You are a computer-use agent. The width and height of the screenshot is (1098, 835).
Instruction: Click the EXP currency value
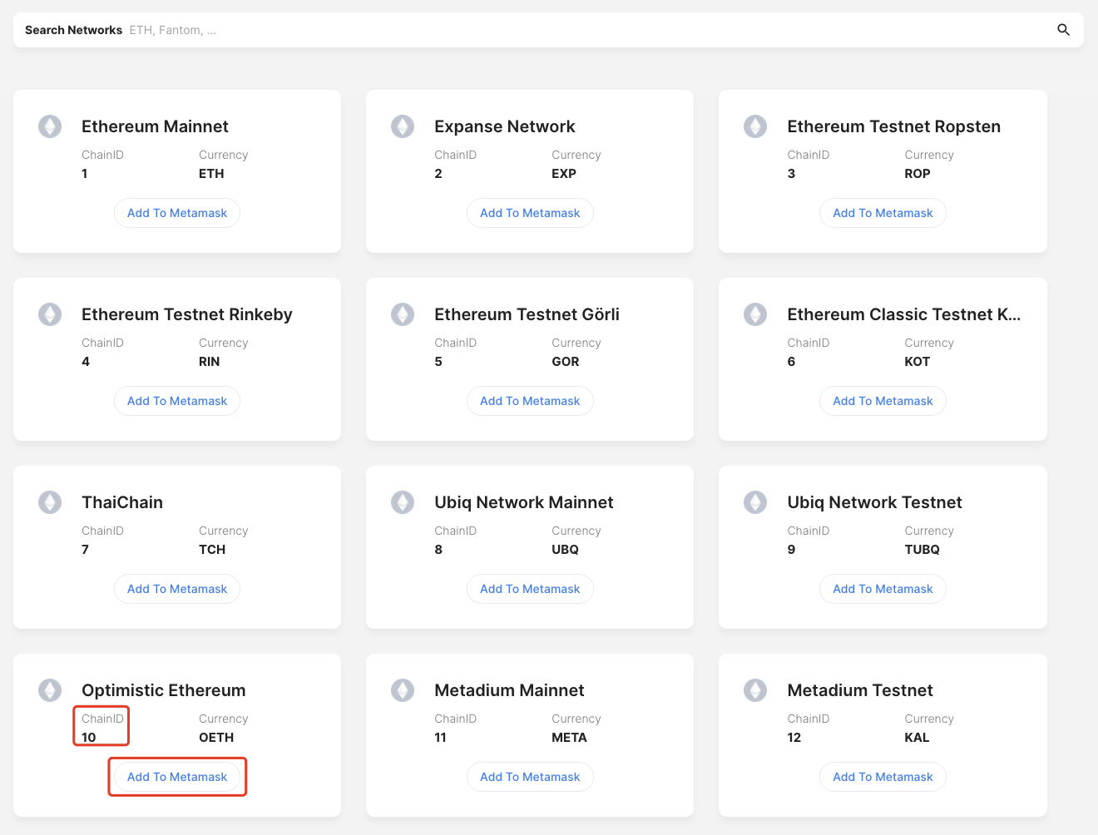point(564,174)
